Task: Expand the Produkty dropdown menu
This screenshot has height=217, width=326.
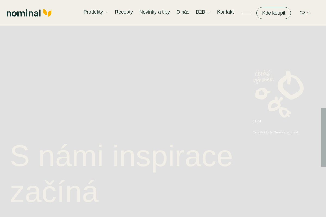Action: coord(96,12)
